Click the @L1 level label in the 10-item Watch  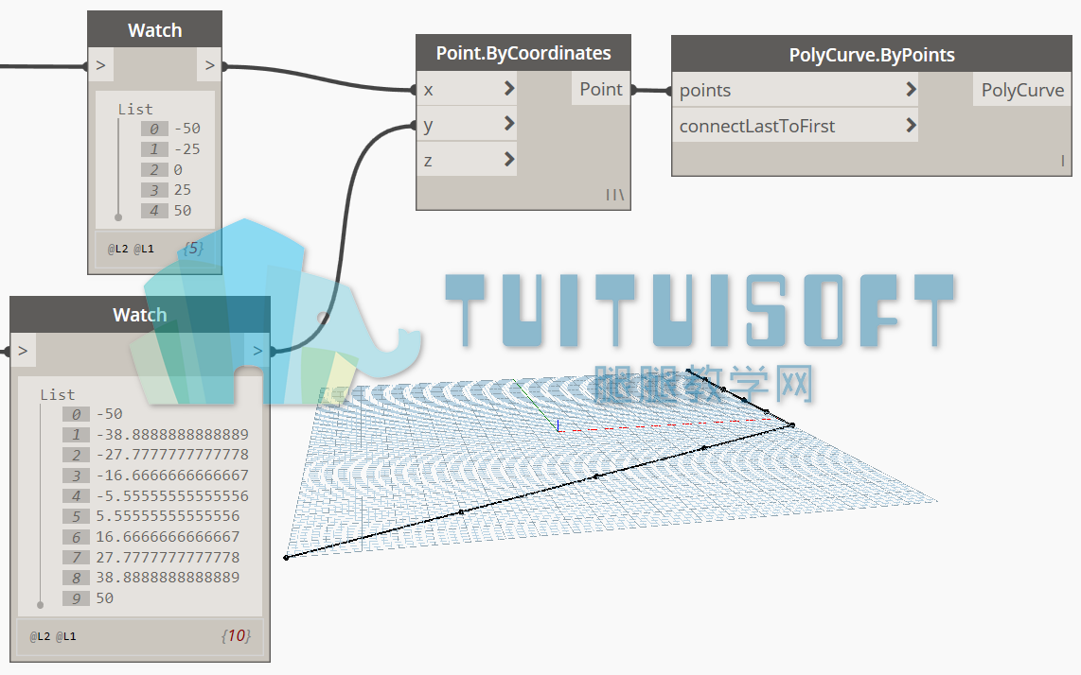pyautogui.click(x=65, y=636)
